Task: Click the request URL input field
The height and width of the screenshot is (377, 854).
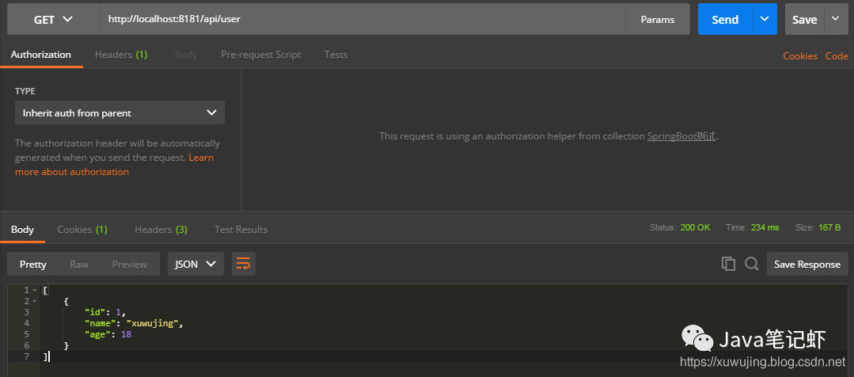Action: pyautogui.click(x=362, y=19)
